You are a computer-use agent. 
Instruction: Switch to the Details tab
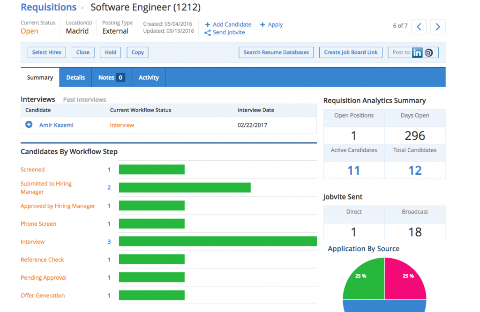(x=75, y=77)
